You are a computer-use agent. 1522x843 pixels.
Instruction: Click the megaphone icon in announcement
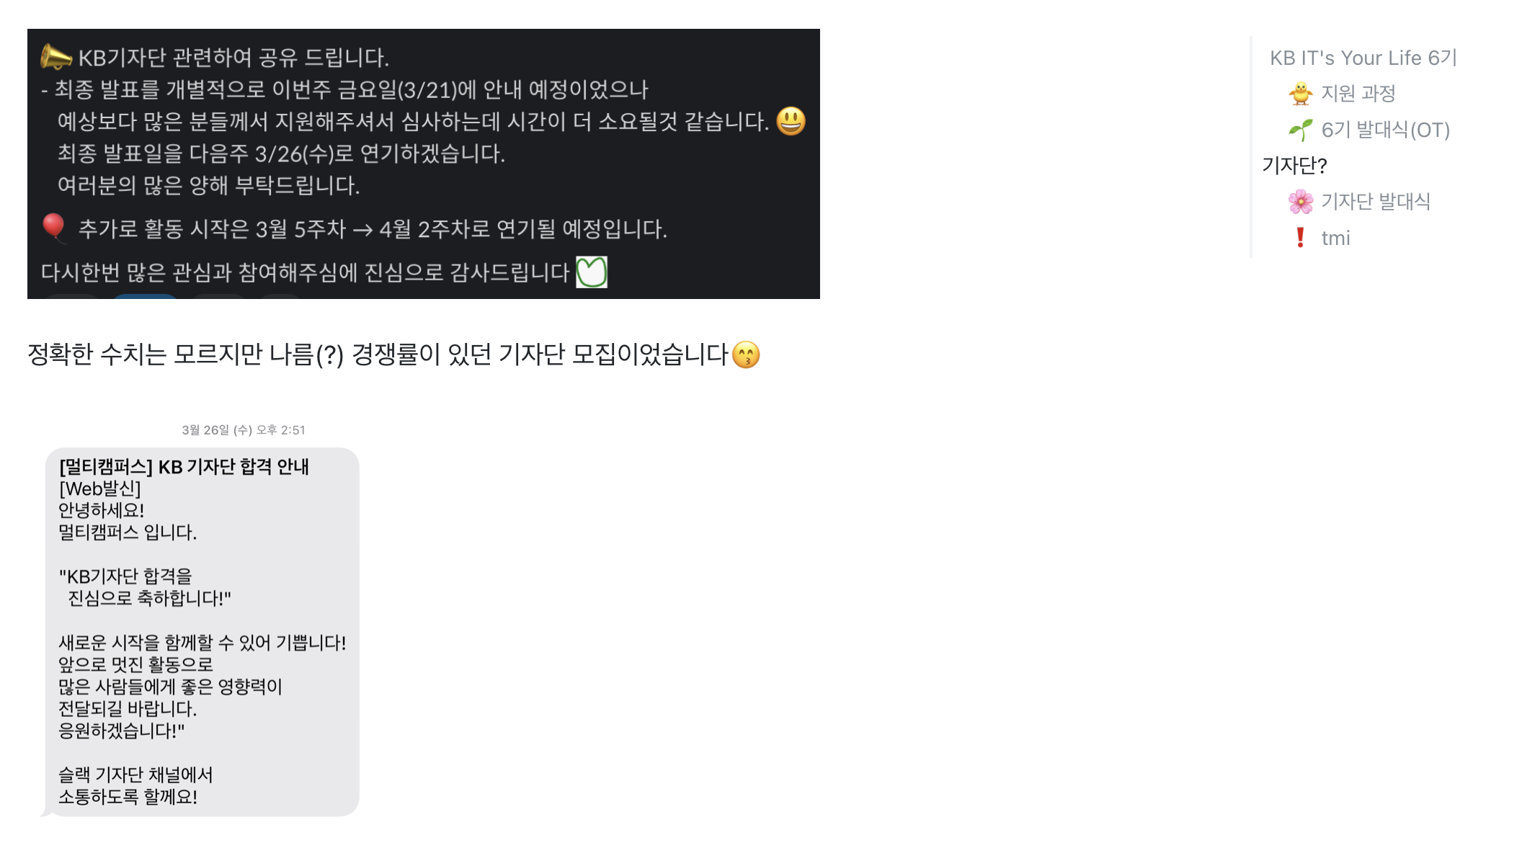tap(56, 56)
